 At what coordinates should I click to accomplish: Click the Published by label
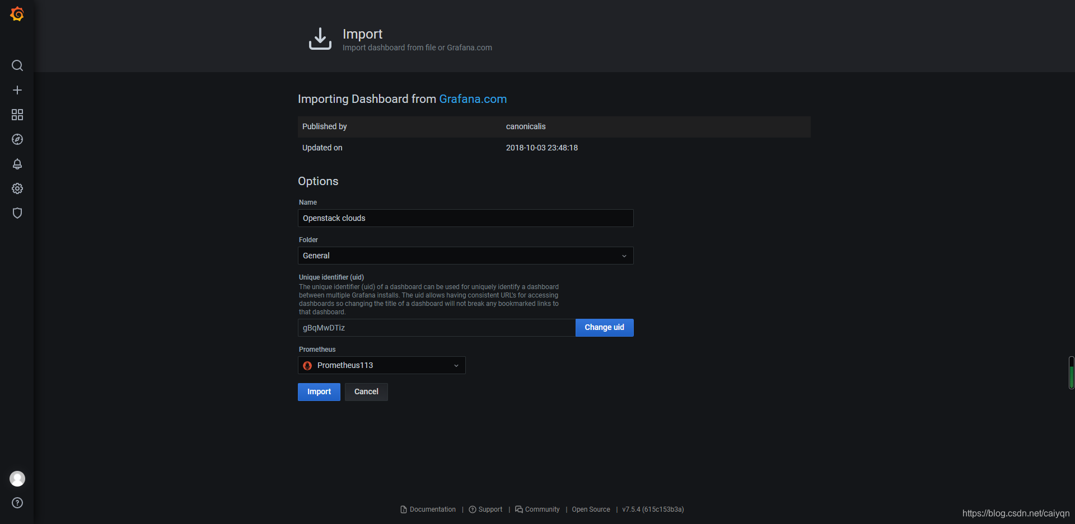(325, 126)
